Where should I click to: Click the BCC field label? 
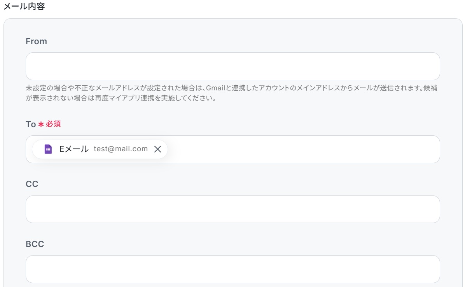click(x=35, y=244)
